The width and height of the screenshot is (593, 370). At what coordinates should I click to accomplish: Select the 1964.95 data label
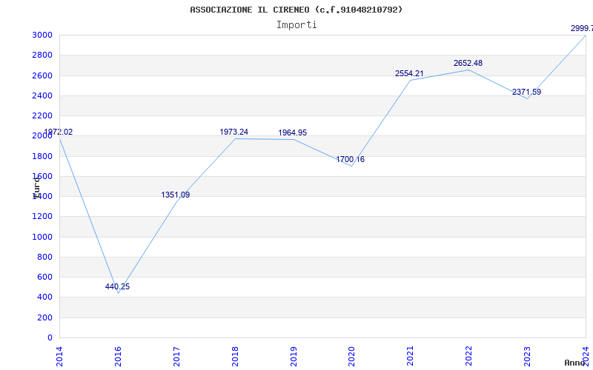(293, 133)
